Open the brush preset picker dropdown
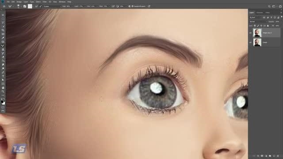 coord(19,6)
